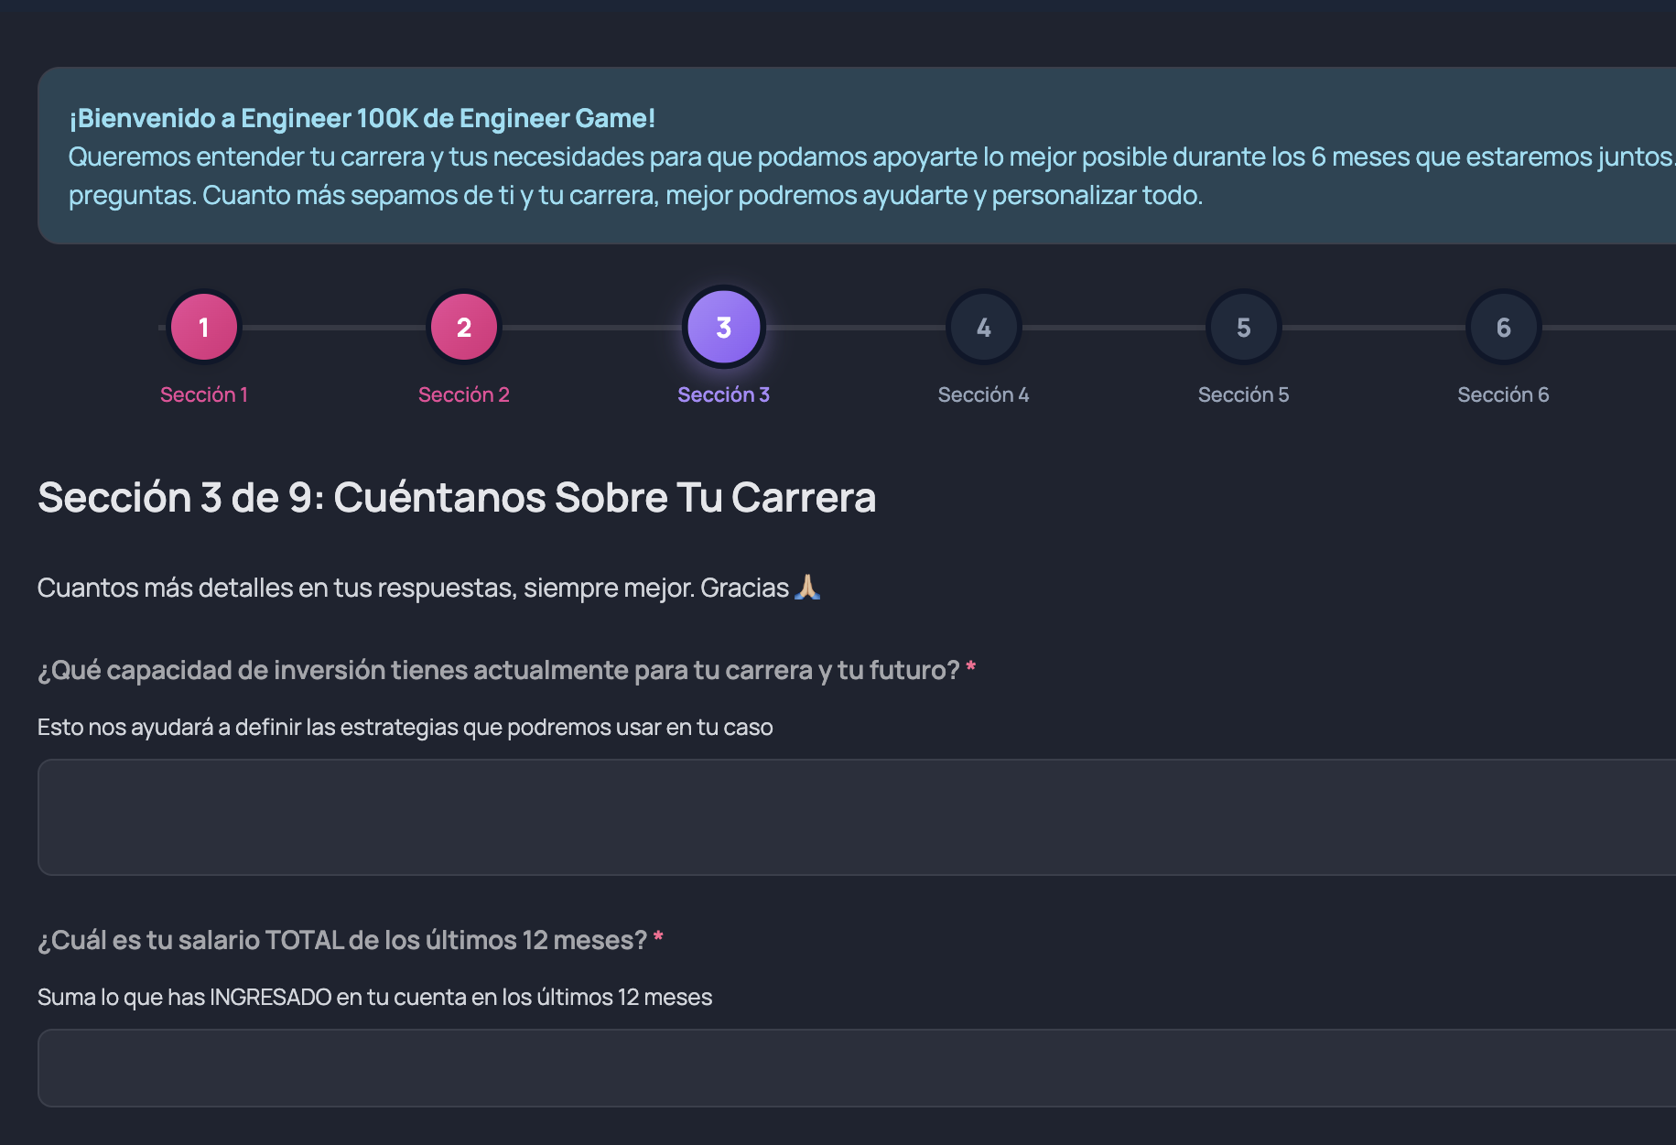The height and width of the screenshot is (1145, 1676).
Task: Click the 'Sección 3 de 9' heading
Action: click(456, 498)
